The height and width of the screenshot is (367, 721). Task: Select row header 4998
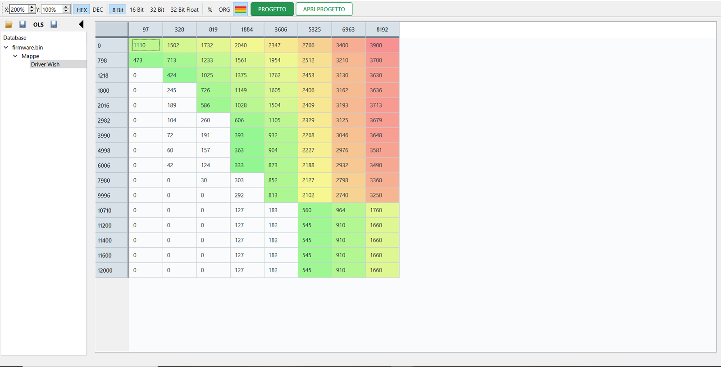pyautogui.click(x=112, y=150)
